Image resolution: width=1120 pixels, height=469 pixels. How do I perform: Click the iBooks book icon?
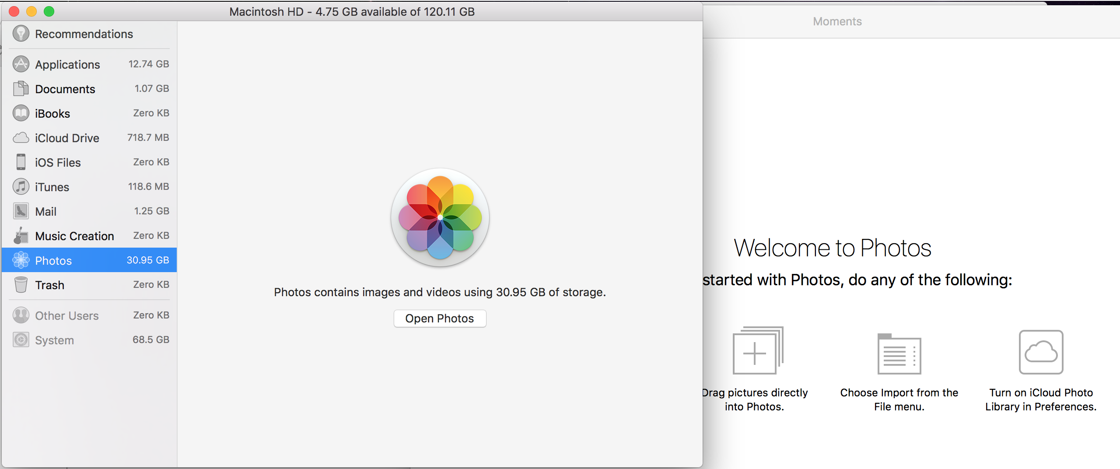21,113
